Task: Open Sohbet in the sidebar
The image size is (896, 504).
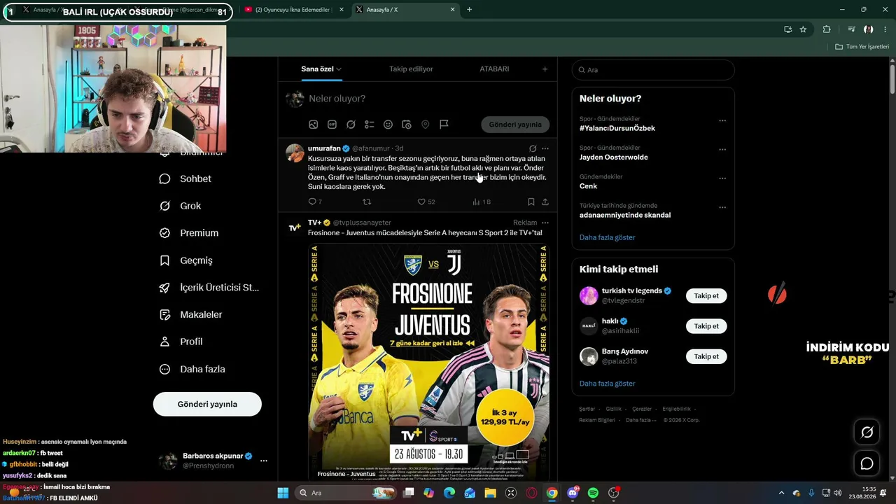Action: (x=185, y=178)
